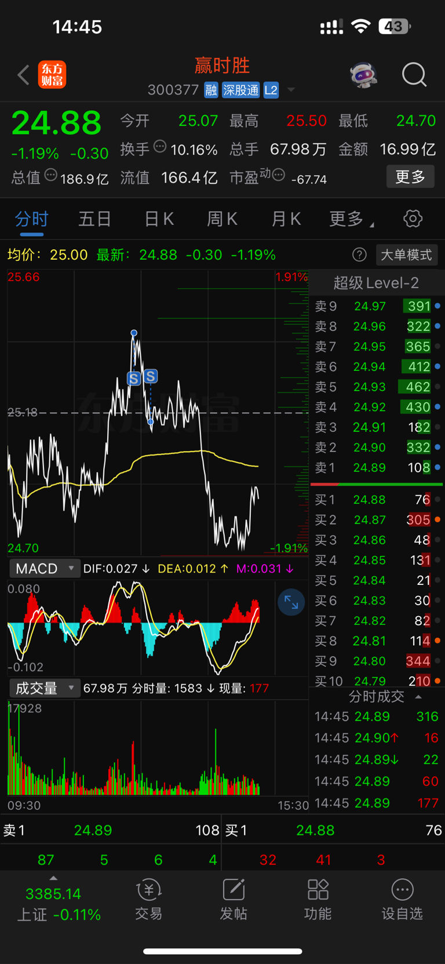Image resolution: width=445 pixels, height=964 pixels.
Task: Collapse the 分时成交 panel arrow
Action: coord(418,697)
